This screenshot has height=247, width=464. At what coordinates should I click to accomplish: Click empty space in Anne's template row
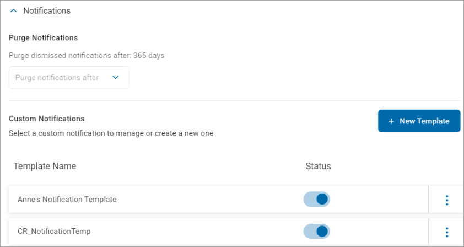pos(209,200)
